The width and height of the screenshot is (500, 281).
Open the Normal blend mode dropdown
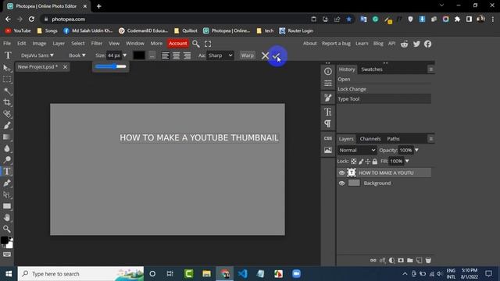pos(357,150)
